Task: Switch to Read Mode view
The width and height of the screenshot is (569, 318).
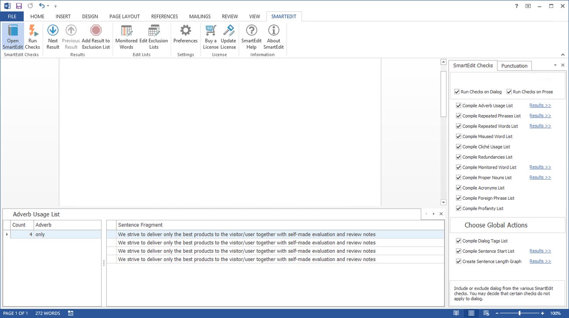Action: (x=456, y=313)
